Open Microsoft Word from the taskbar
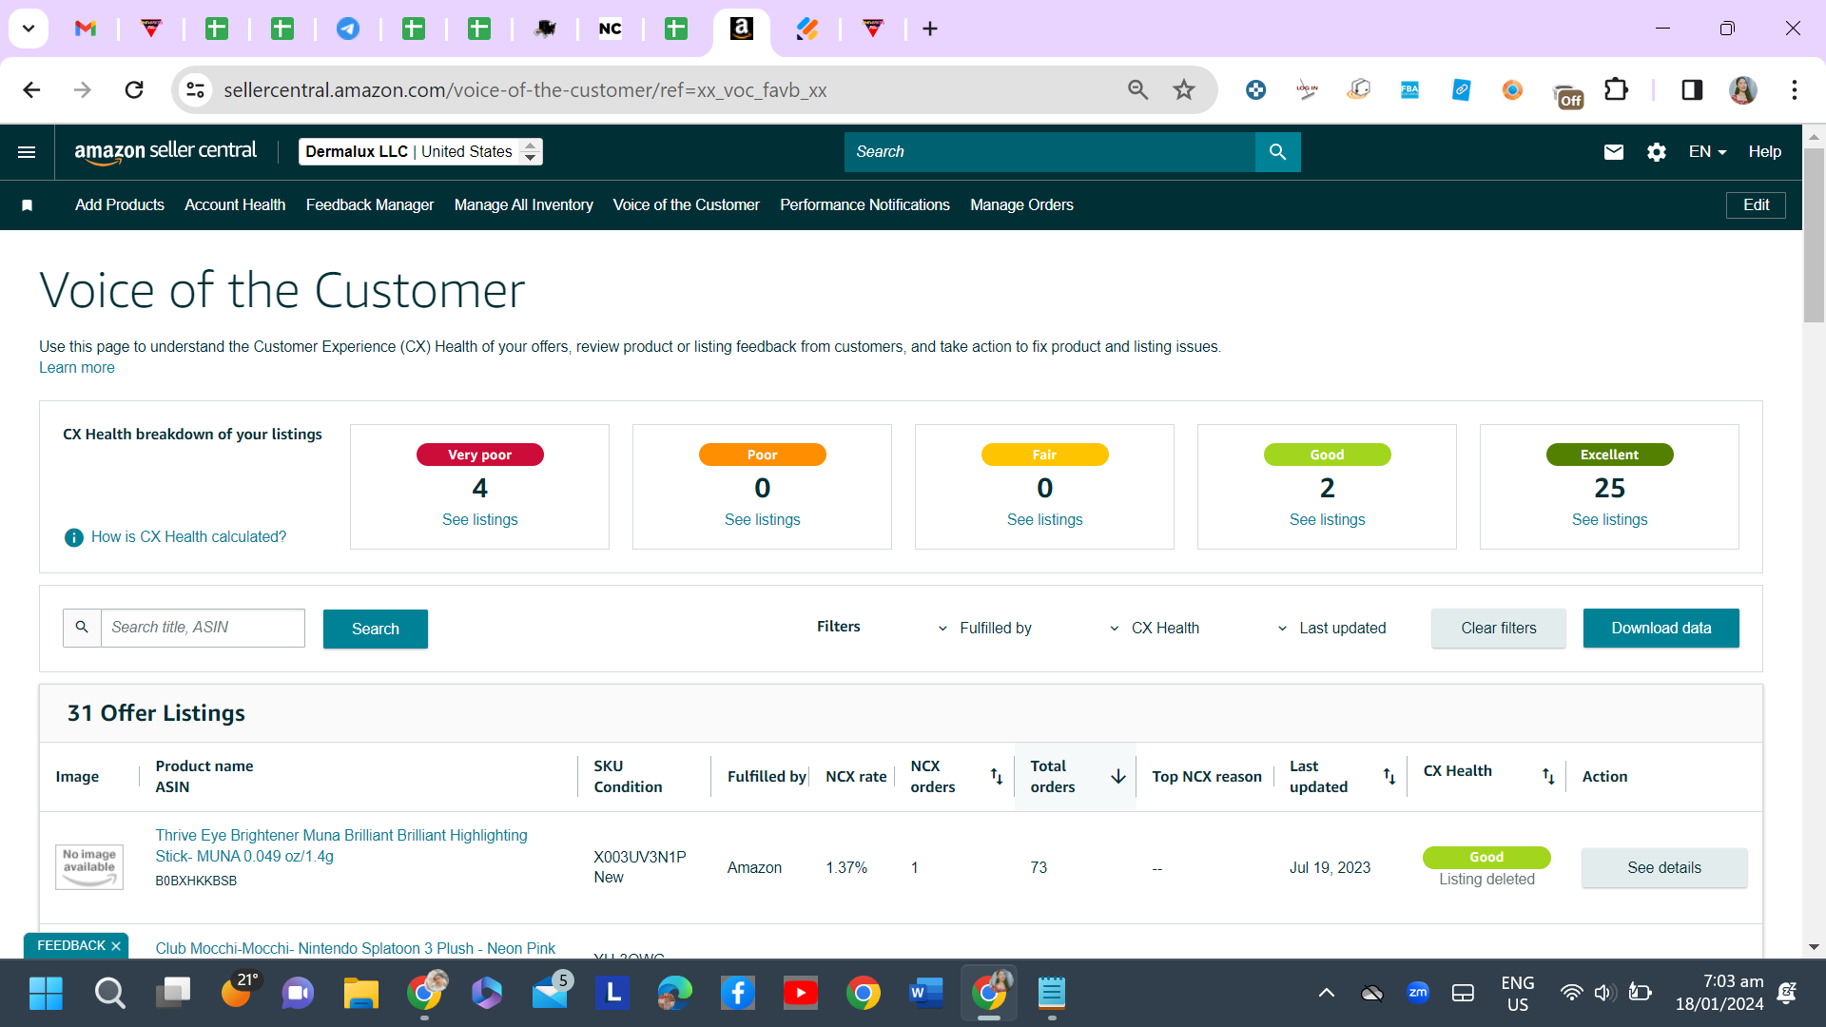1826x1027 pixels. point(926,994)
